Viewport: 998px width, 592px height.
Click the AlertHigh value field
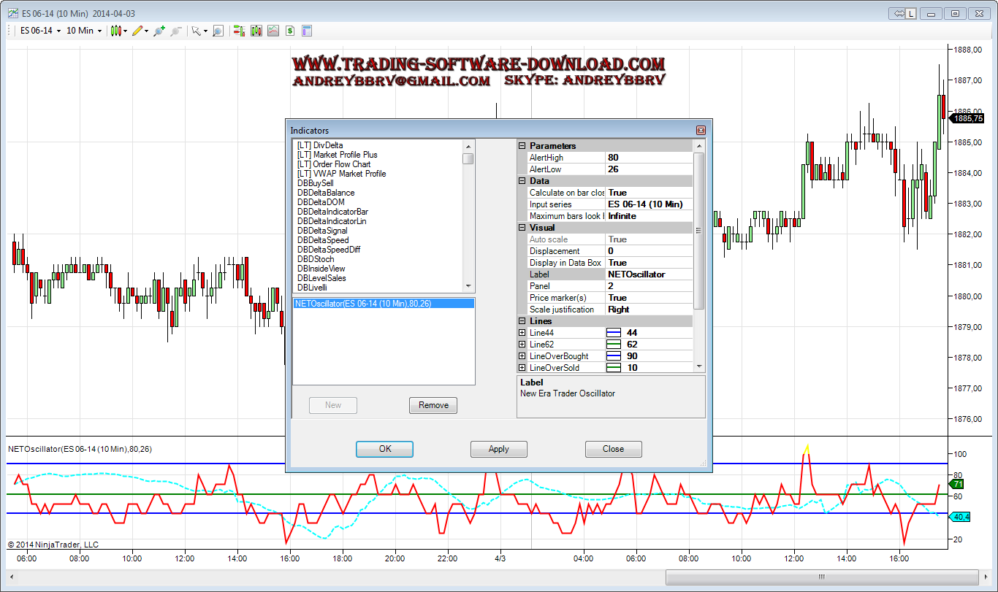point(649,158)
